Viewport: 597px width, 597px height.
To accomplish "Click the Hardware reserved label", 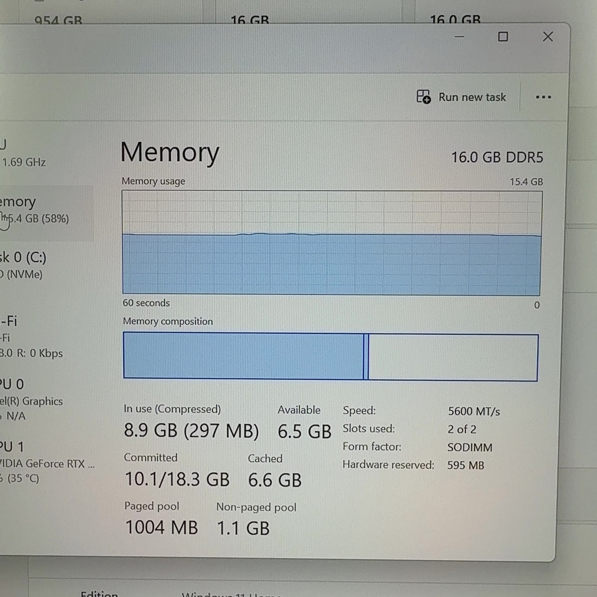I will tap(388, 465).
